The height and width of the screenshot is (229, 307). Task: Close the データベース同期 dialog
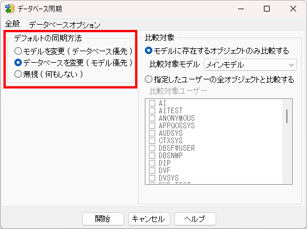pos(293,9)
